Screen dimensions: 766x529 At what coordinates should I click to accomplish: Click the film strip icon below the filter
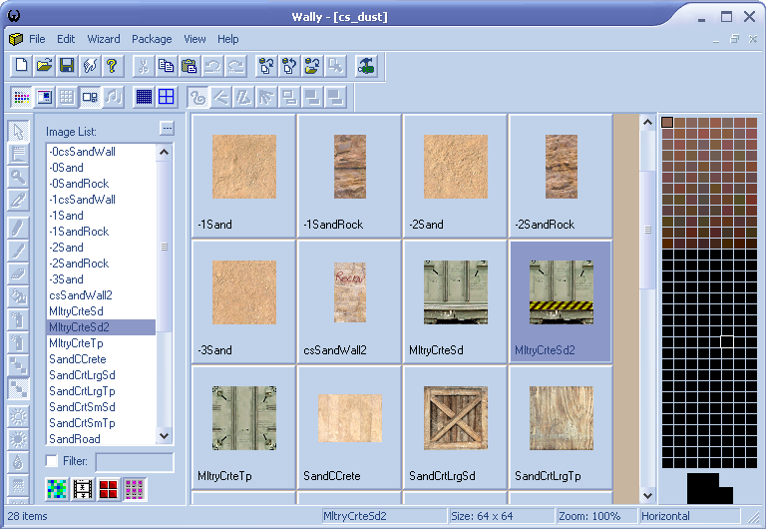pyautogui.click(x=83, y=489)
